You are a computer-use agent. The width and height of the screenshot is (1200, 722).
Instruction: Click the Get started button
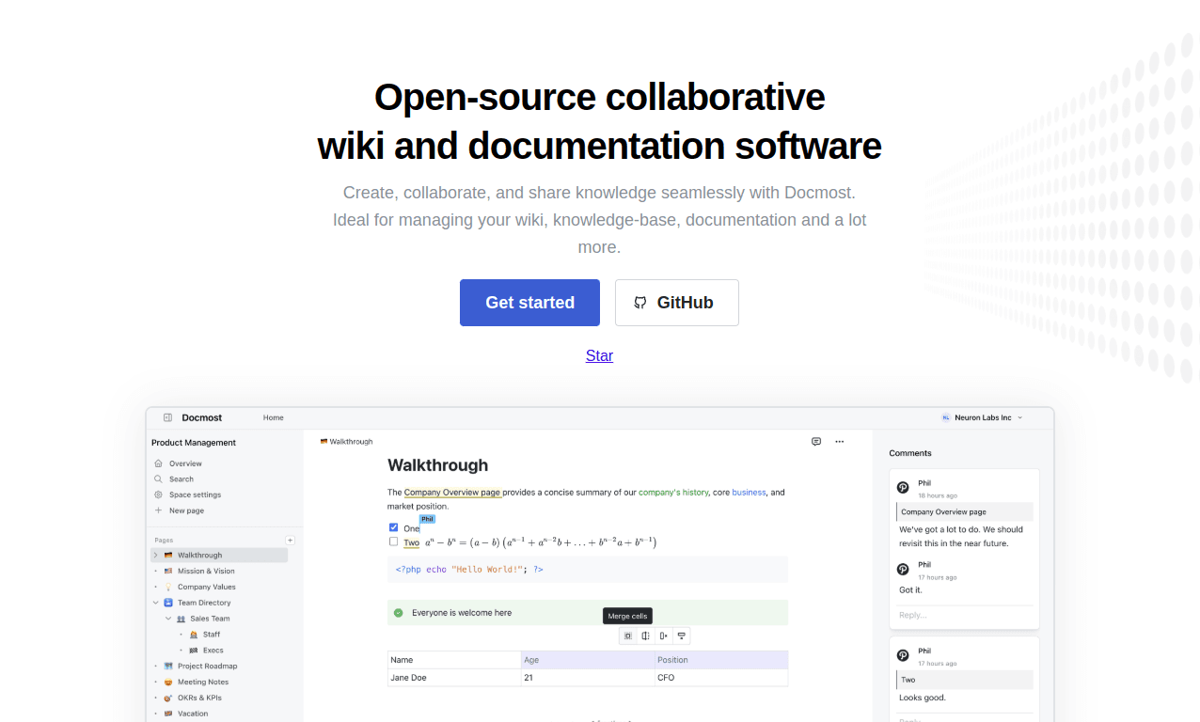tap(529, 303)
